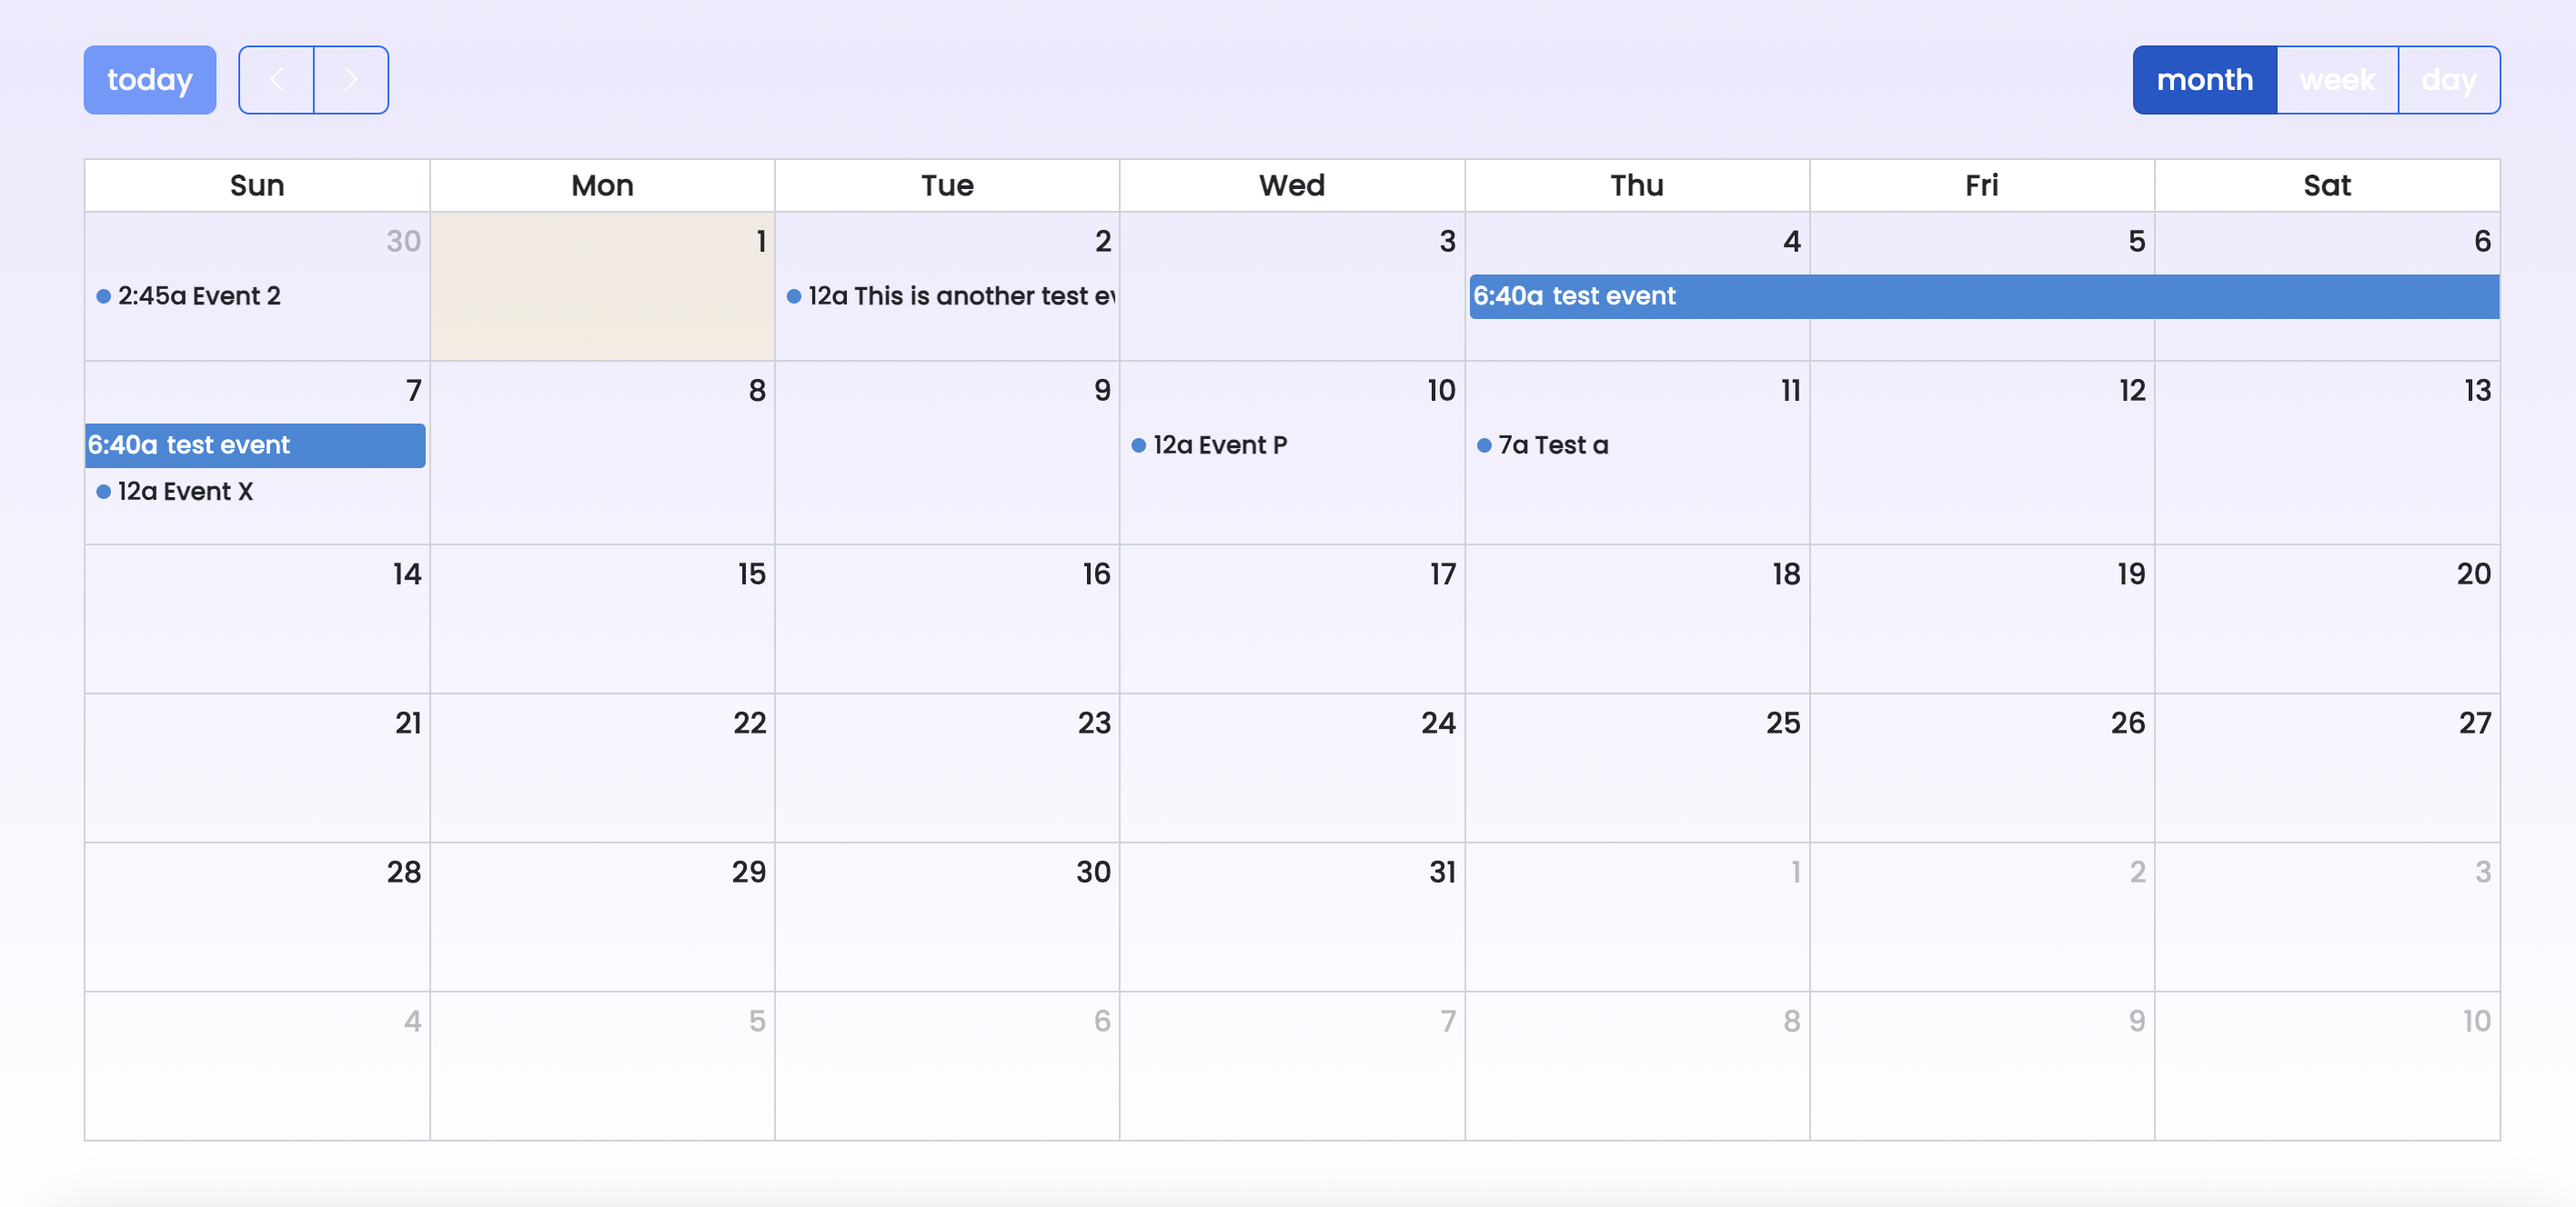Switch to month view
Image resolution: width=2576 pixels, height=1207 pixels.
(2204, 80)
